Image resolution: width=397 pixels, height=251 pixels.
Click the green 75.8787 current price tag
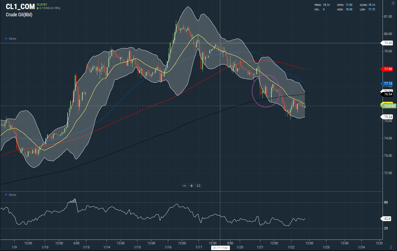(390, 106)
